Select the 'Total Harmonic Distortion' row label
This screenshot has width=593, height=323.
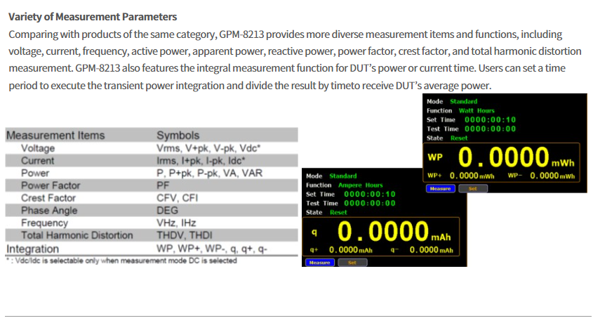point(77,235)
